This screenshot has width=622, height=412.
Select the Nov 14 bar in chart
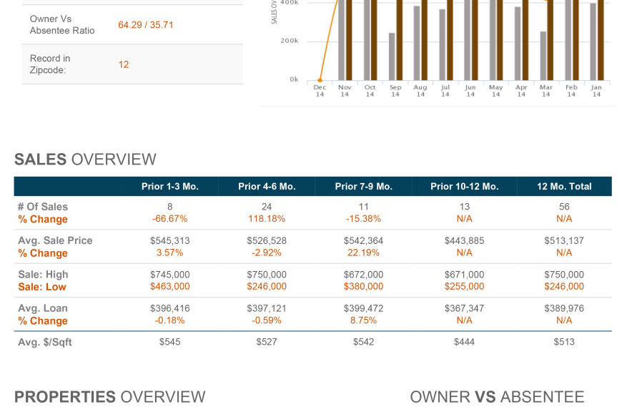[344, 43]
